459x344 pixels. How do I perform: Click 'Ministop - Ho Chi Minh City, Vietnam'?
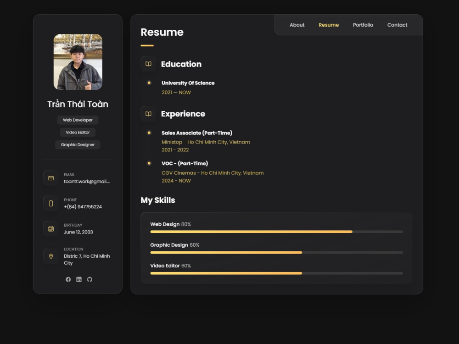[206, 142]
